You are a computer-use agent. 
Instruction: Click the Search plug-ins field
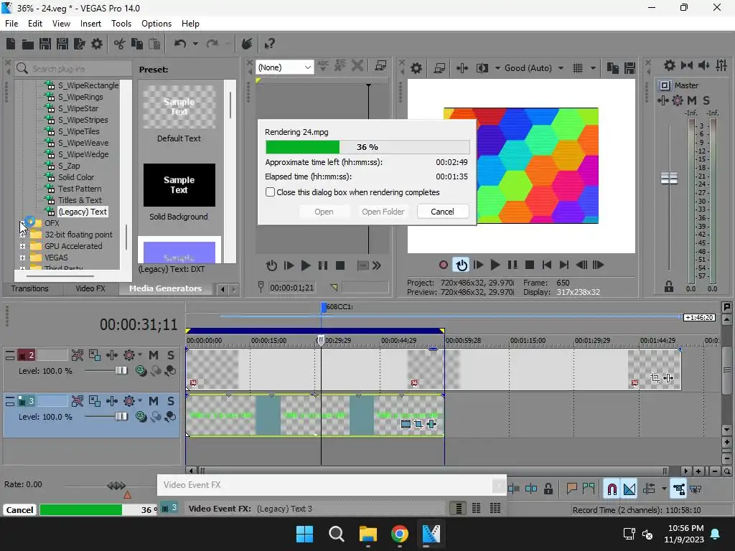[x=73, y=68]
